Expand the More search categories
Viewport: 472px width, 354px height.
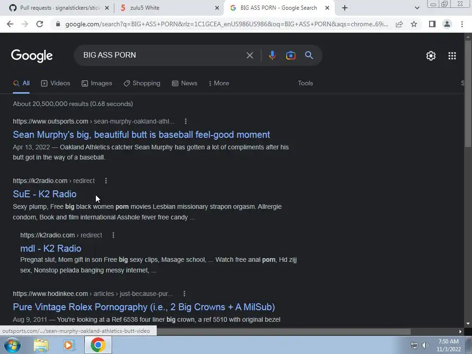click(x=219, y=83)
